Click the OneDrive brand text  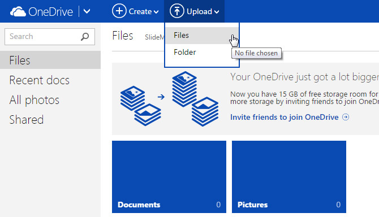pyautogui.click(x=50, y=12)
